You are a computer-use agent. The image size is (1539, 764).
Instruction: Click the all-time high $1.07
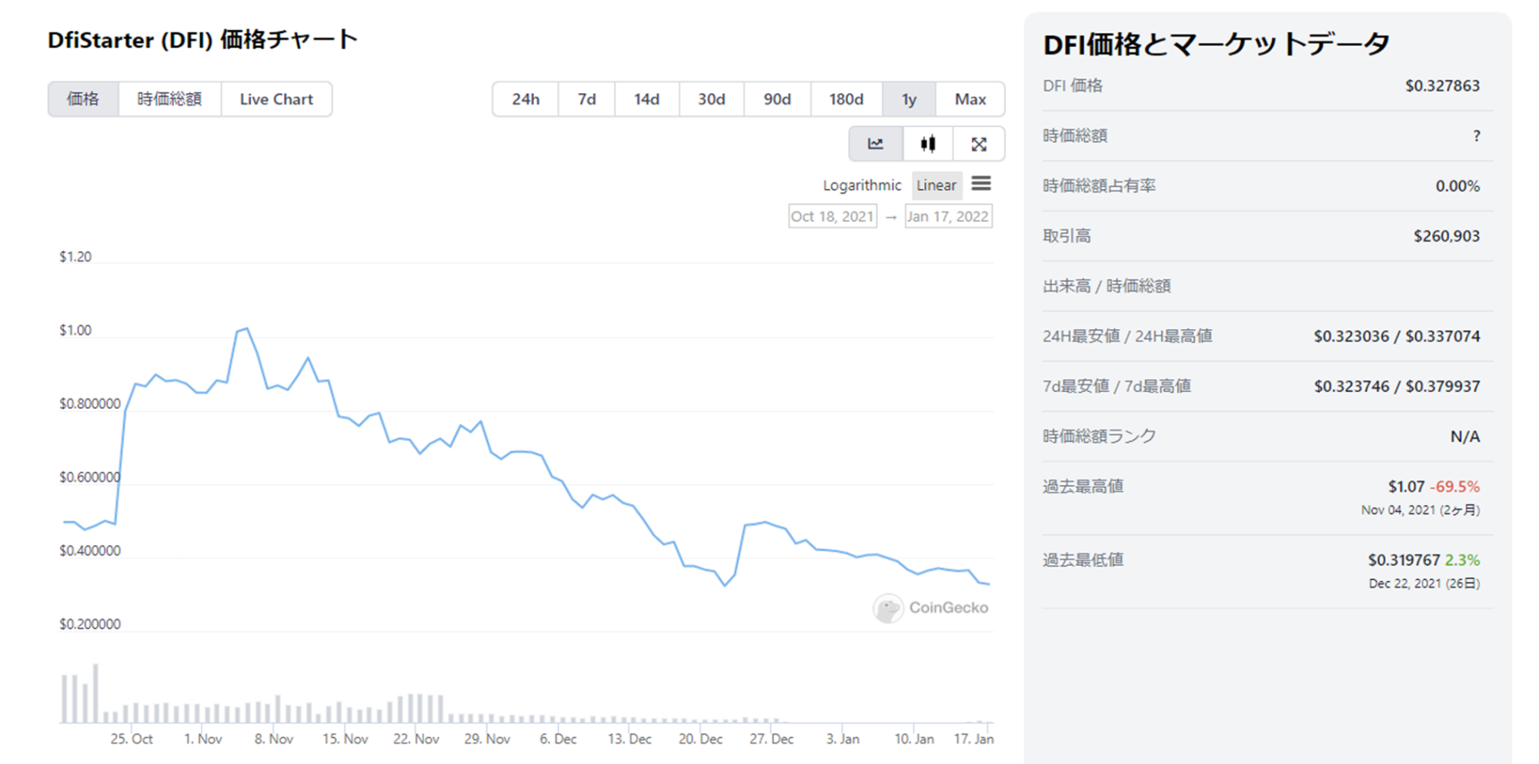point(1406,487)
